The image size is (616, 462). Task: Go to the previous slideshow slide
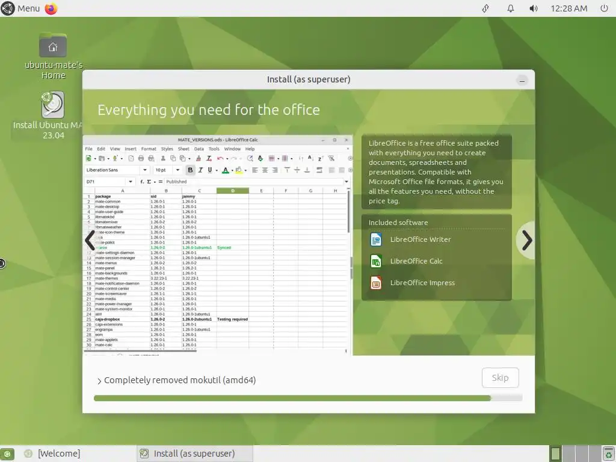90,240
